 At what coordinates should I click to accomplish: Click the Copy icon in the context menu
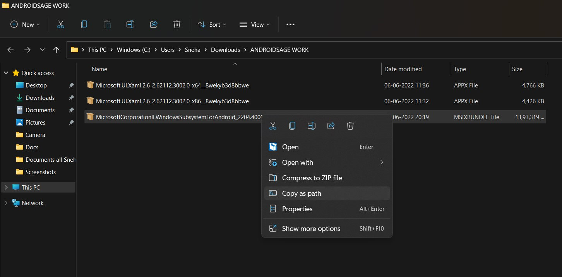[x=292, y=126]
